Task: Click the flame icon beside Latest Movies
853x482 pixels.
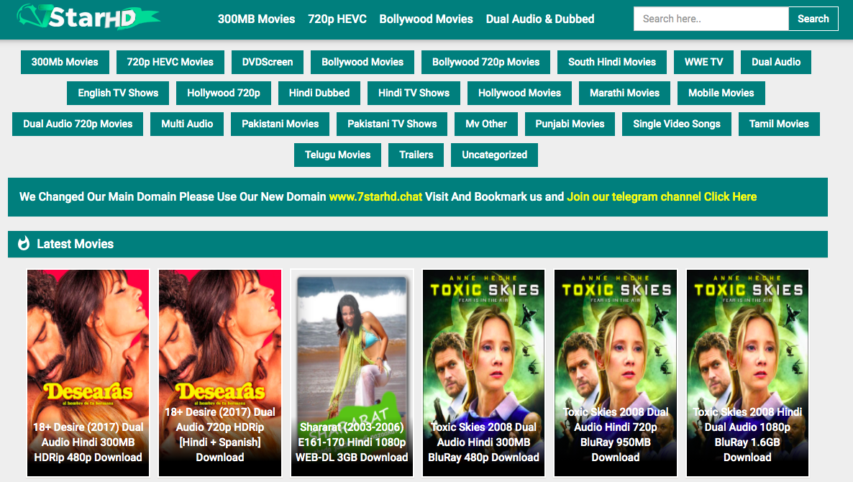Action: coord(23,244)
